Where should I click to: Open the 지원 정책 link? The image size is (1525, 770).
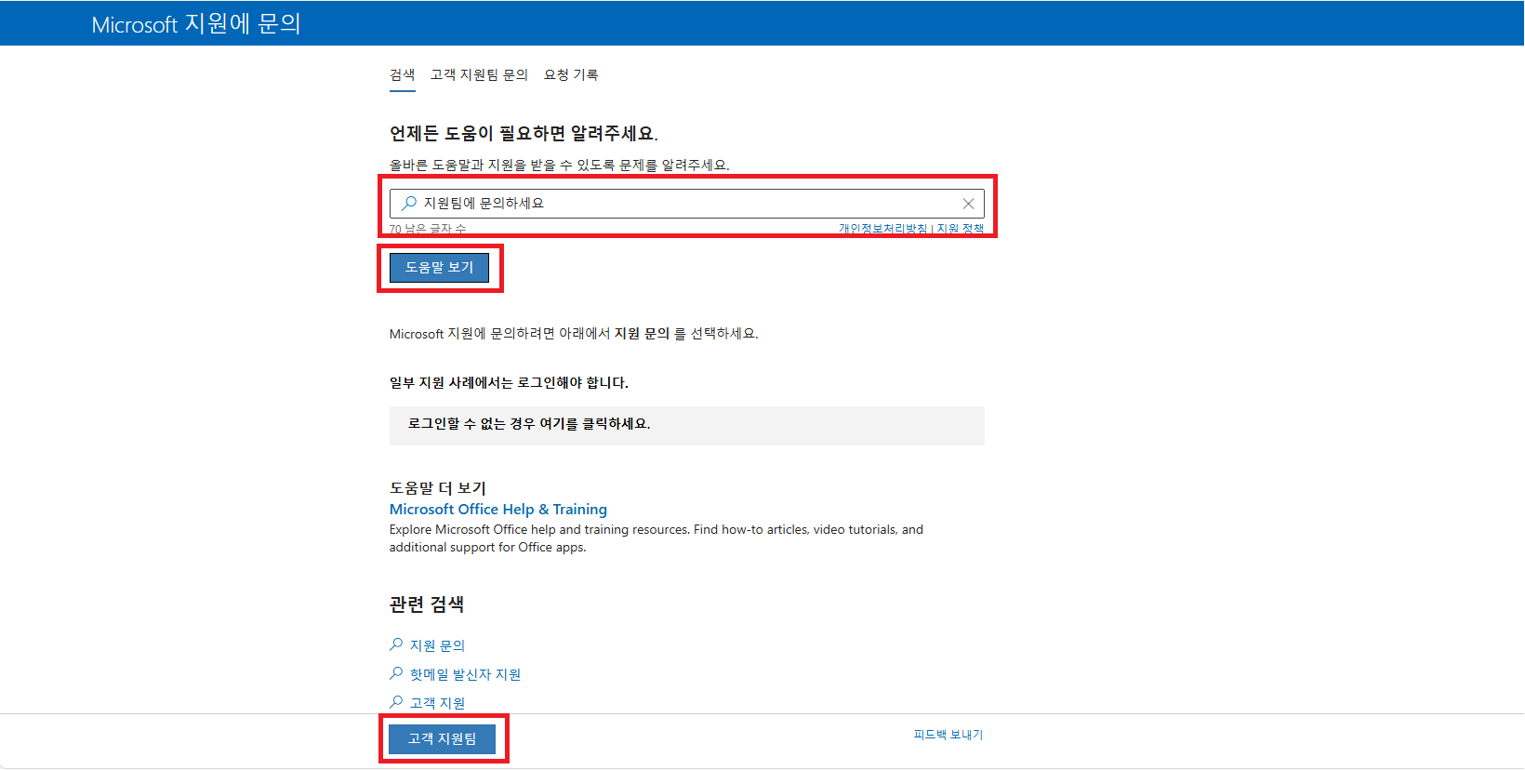pyautogui.click(x=960, y=229)
